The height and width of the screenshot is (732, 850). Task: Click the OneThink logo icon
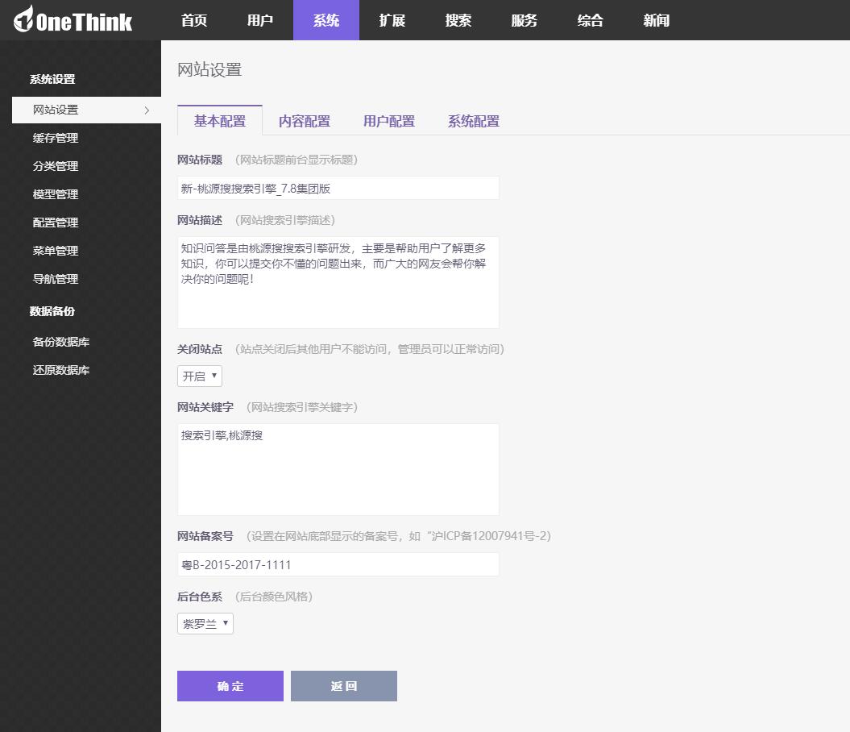point(23,19)
